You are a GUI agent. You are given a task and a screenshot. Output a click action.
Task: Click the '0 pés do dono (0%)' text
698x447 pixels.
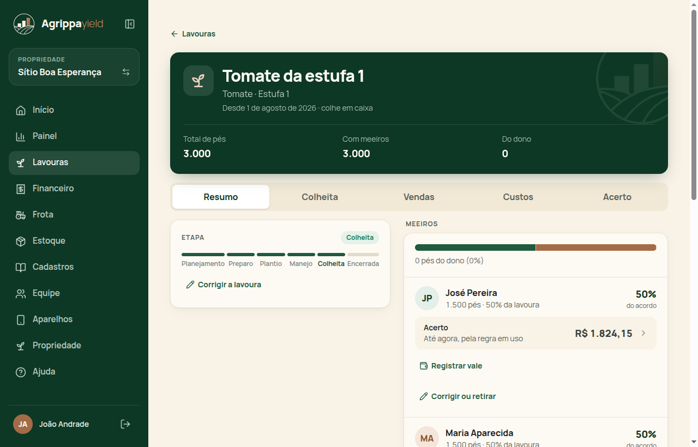(449, 261)
